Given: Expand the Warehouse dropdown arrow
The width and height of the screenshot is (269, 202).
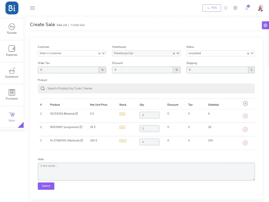Looking at the screenshot, I should (178, 53).
